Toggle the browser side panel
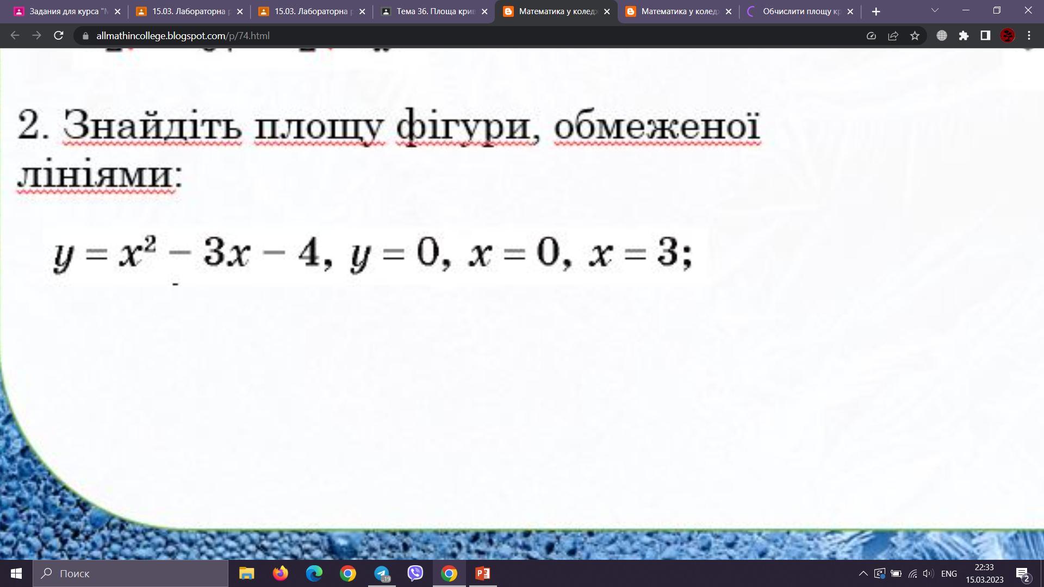The width and height of the screenshot is (1044, 587). pyautogui.click(x=985, y=36)
